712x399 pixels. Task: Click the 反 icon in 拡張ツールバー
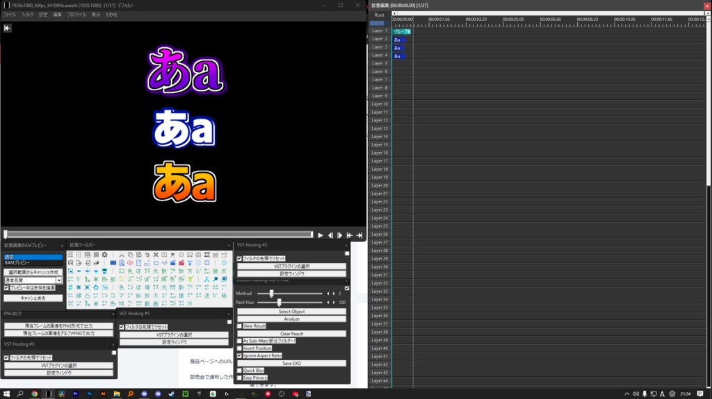(x=224, y=271)
